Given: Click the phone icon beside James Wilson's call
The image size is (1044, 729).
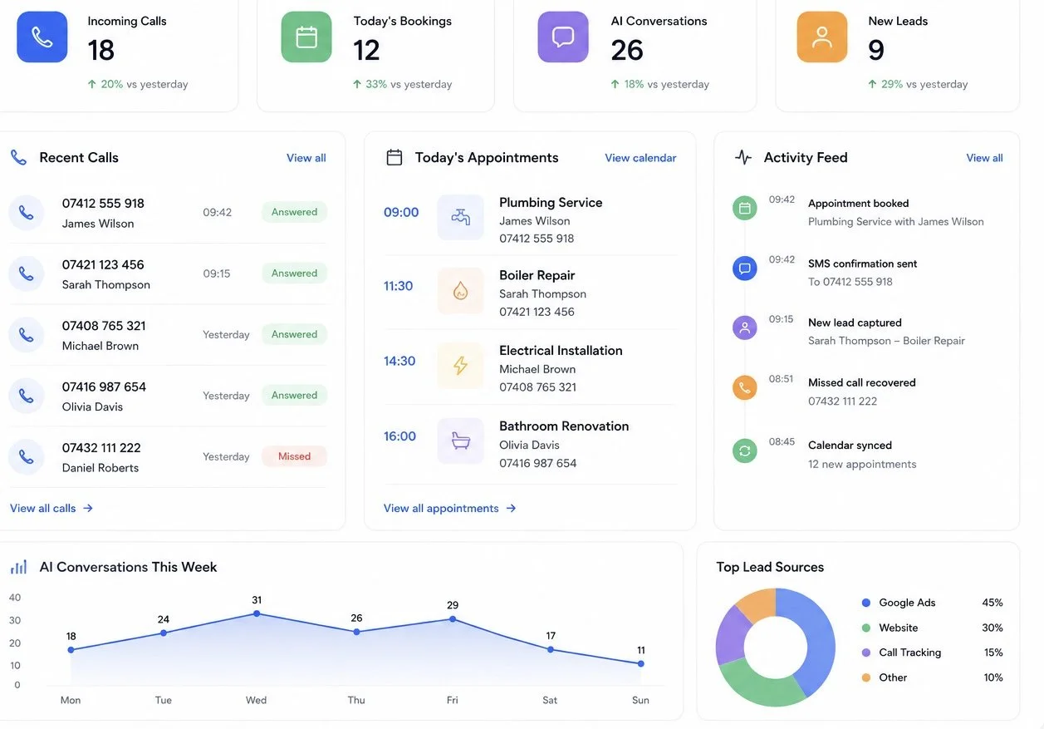Looking at the screenshot, I should pos(27,213).
